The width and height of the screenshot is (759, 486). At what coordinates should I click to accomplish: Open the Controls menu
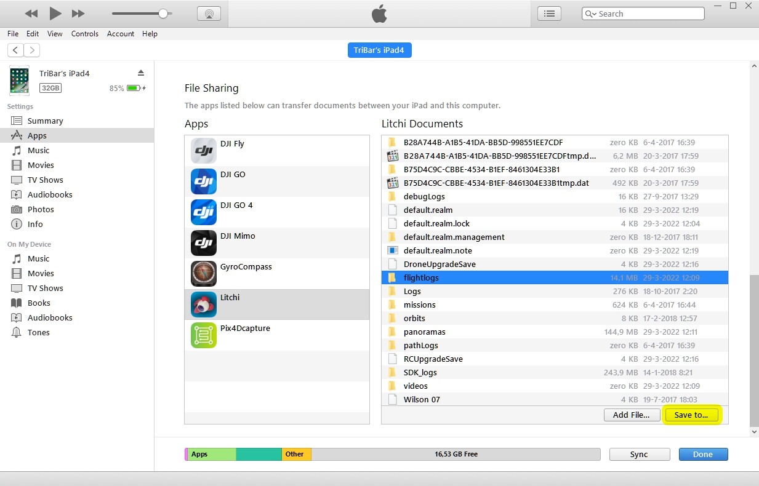[85, 34]
